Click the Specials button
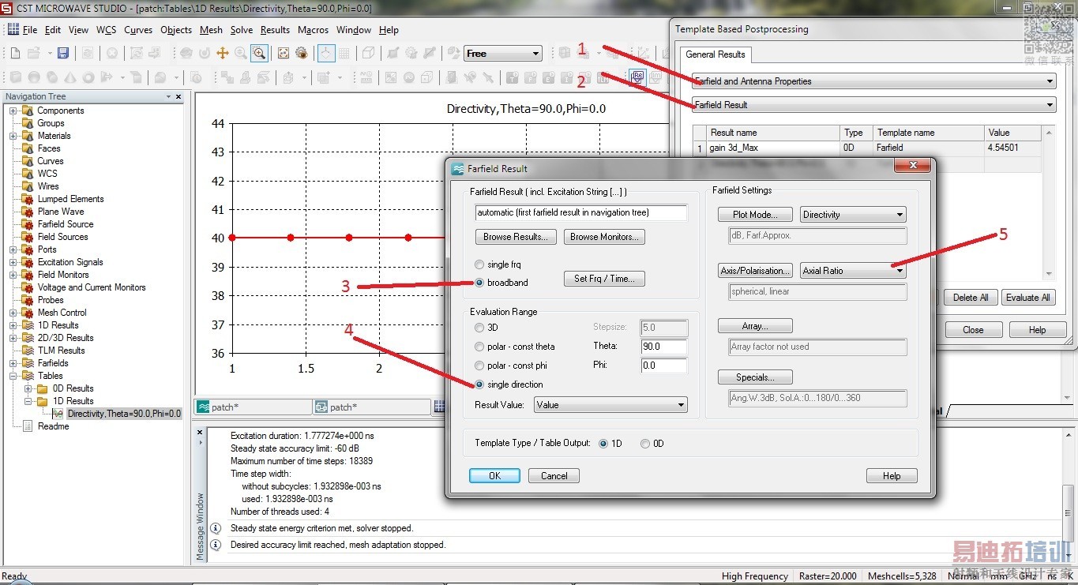Image resolution: width=1078 pixels, height=585 pixels. (756, 377)
